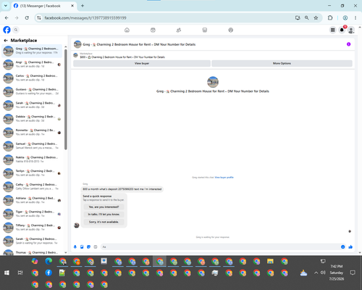
Task: Open the volume control in system tray
Action: click(x=323, y=273)
